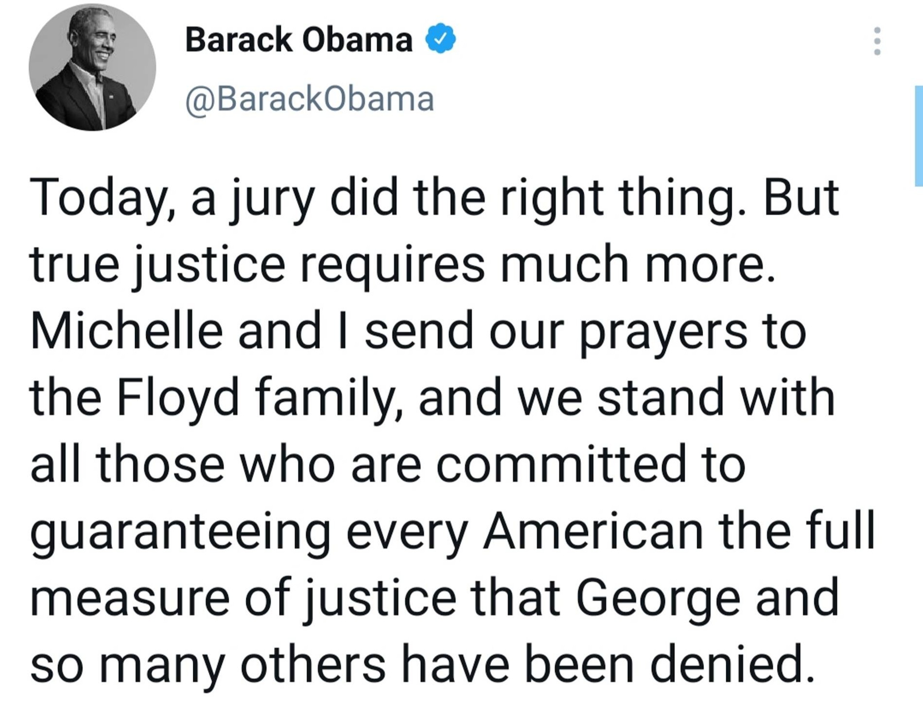The width and height of the screenshot is (923, 720).
Task: Click the blue verified checkmark badge
Action: (x=440, y=39)
